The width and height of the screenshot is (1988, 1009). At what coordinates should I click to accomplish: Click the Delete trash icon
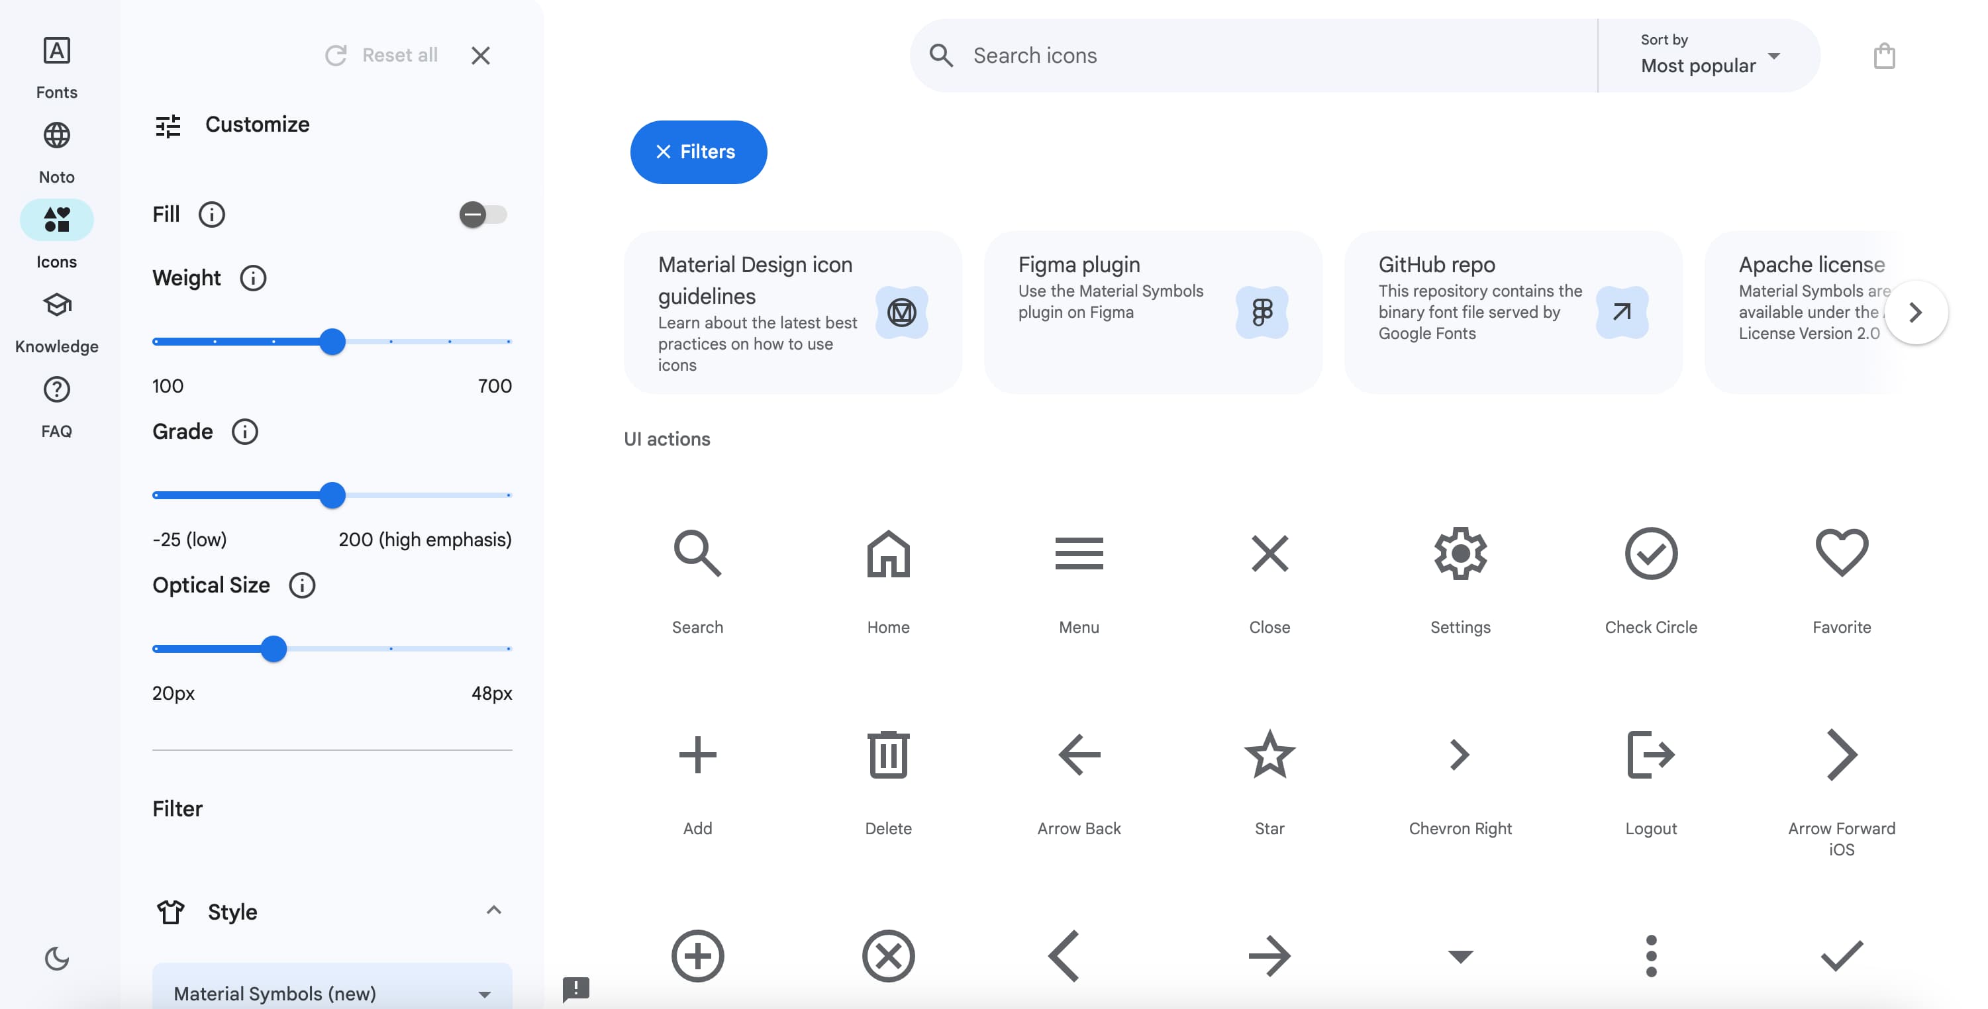[x=887, y=755]
